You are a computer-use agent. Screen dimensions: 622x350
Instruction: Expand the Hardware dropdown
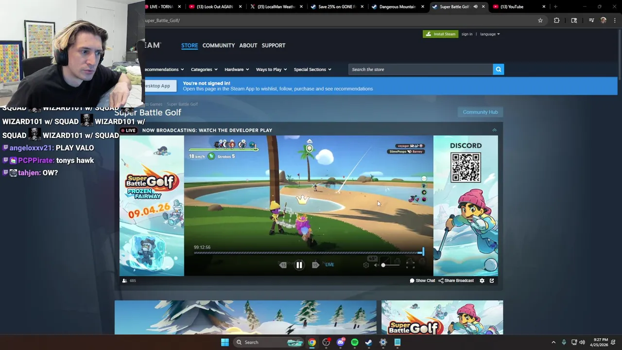(237, 70)
